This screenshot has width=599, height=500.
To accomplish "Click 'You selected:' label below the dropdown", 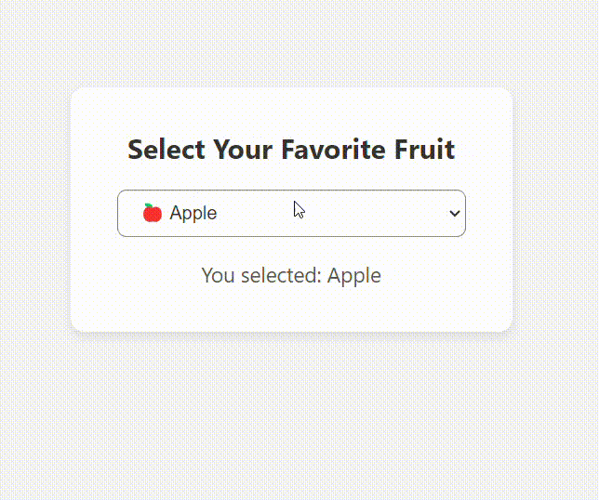I will [261, 275].
